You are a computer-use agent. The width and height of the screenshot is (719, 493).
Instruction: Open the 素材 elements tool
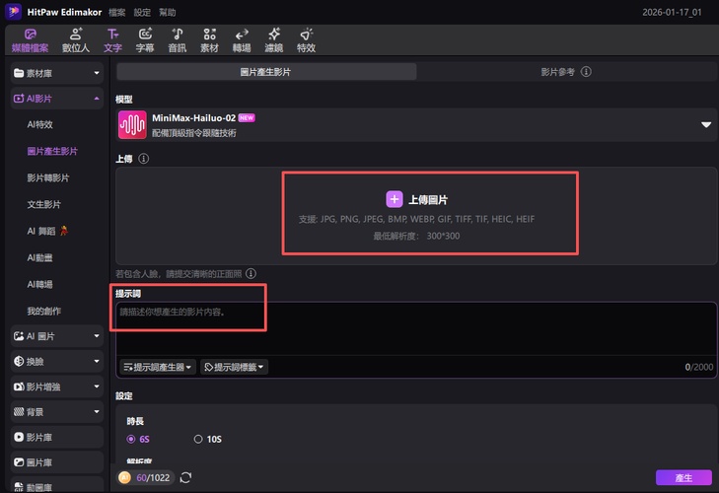pyautogui.click(x=209, y=40)
